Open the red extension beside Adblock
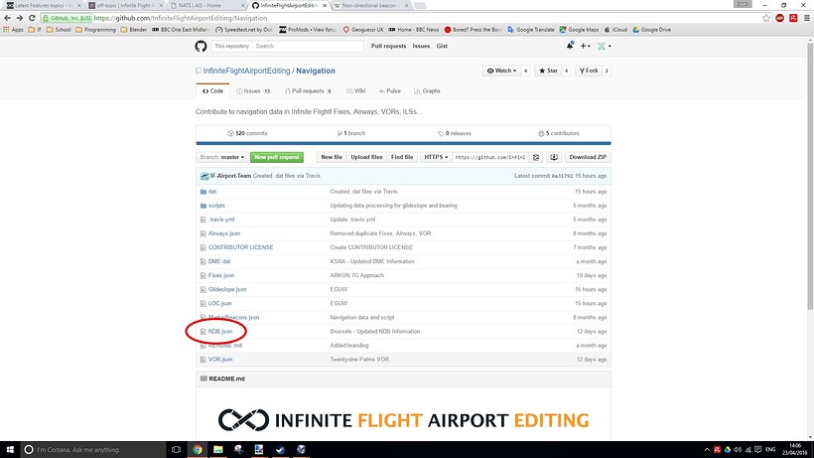Image resolution: width=814 pixels, height=458 pixels. [793, 18]
